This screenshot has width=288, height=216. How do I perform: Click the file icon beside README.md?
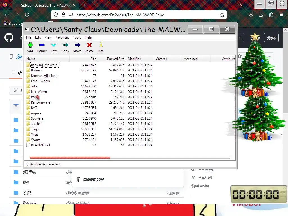tap(28, 145)
